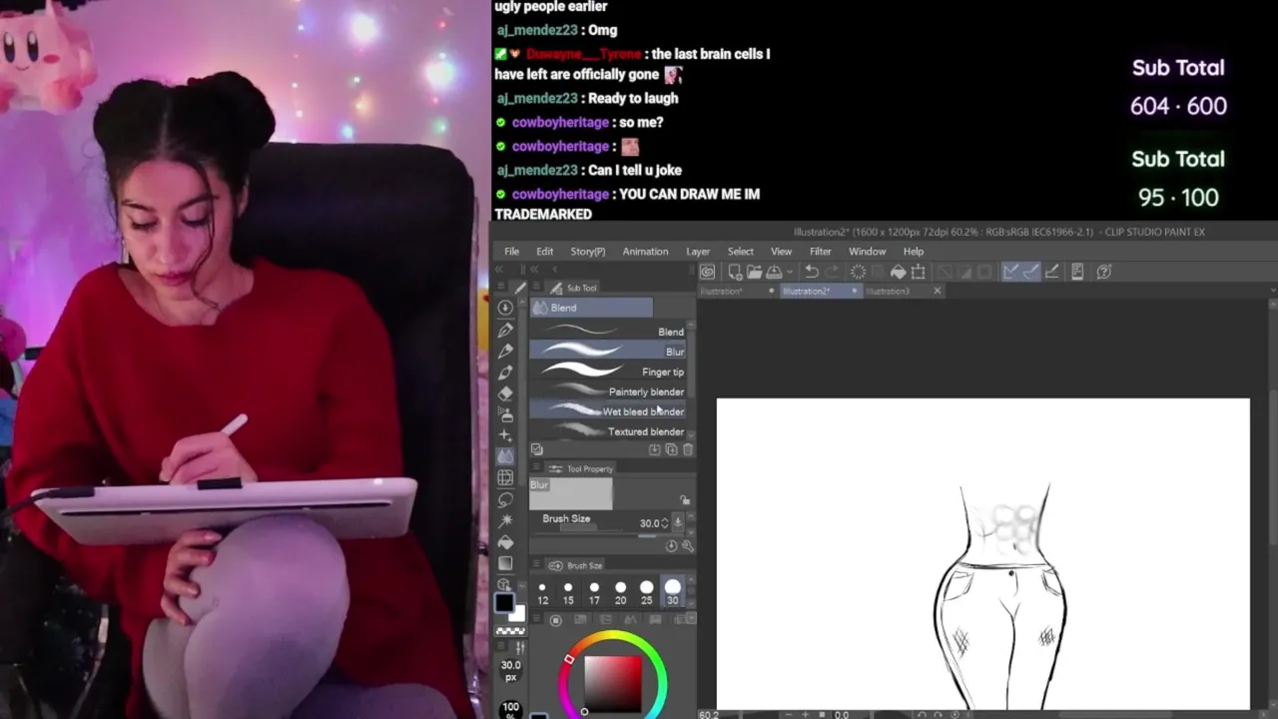Viewport: 1278px width, 719px height.
Task: Toggle Snap to Ruler
Action: coord(1012,272)
